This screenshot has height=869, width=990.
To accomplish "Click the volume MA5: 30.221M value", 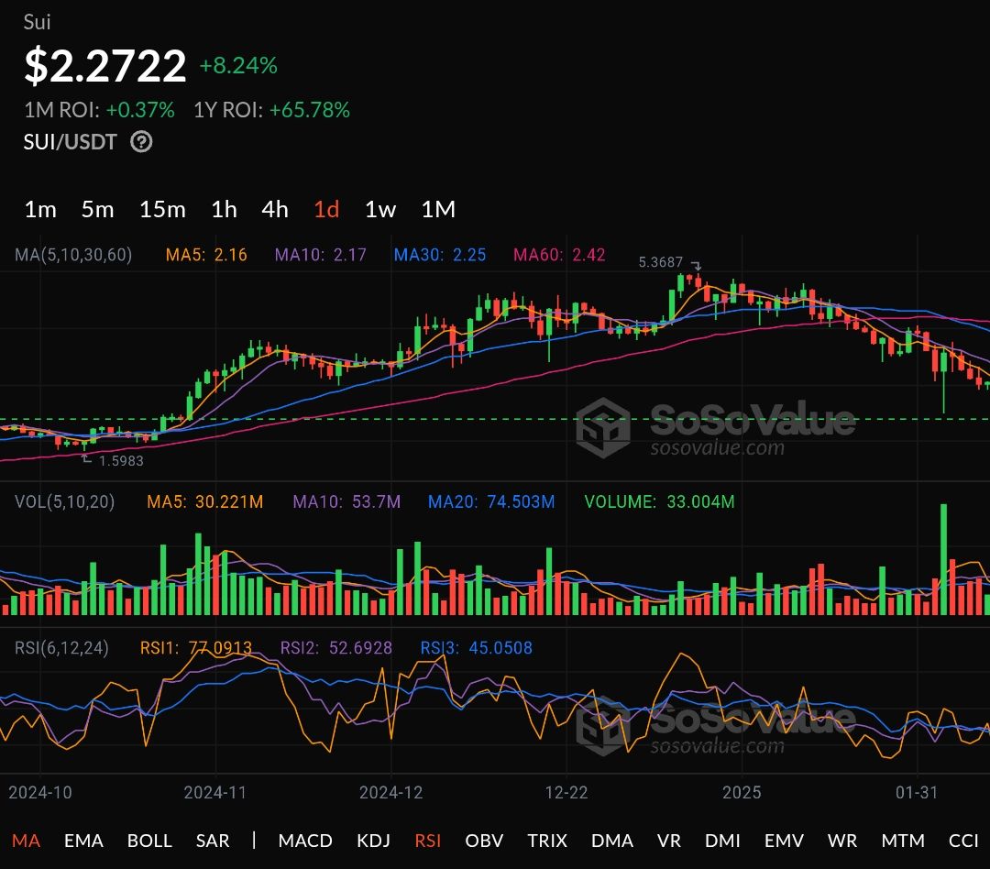I will [204, 501].
